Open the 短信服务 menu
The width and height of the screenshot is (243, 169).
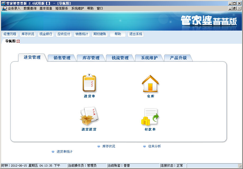pos(62,8)
